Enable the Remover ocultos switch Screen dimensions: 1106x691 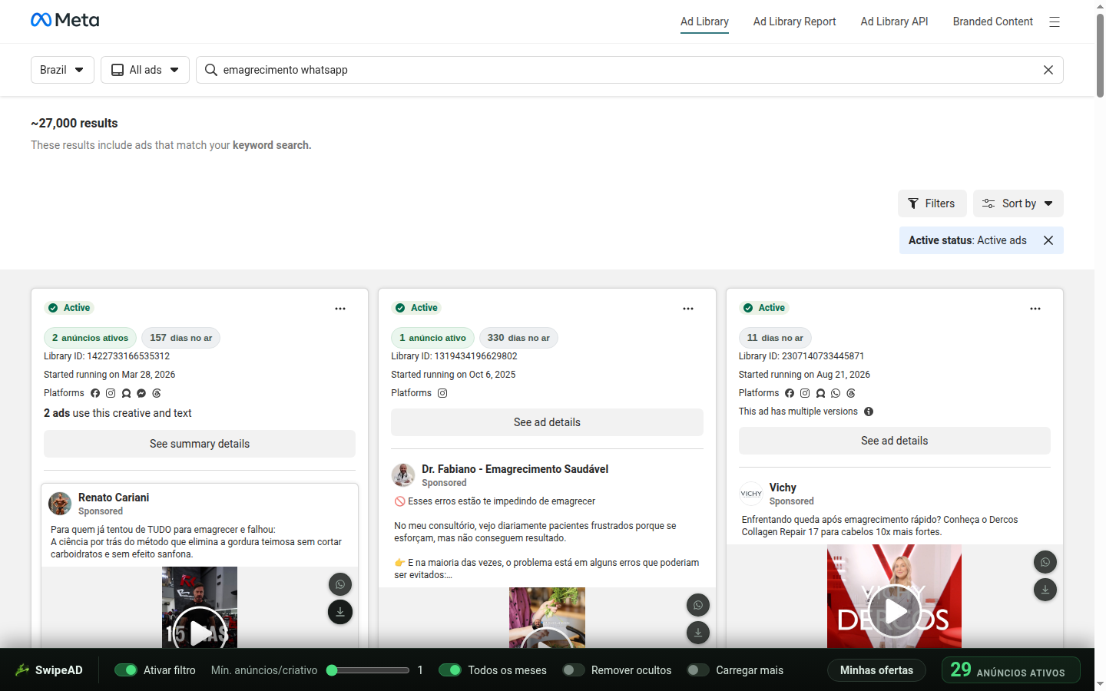(x=574, y=670)
